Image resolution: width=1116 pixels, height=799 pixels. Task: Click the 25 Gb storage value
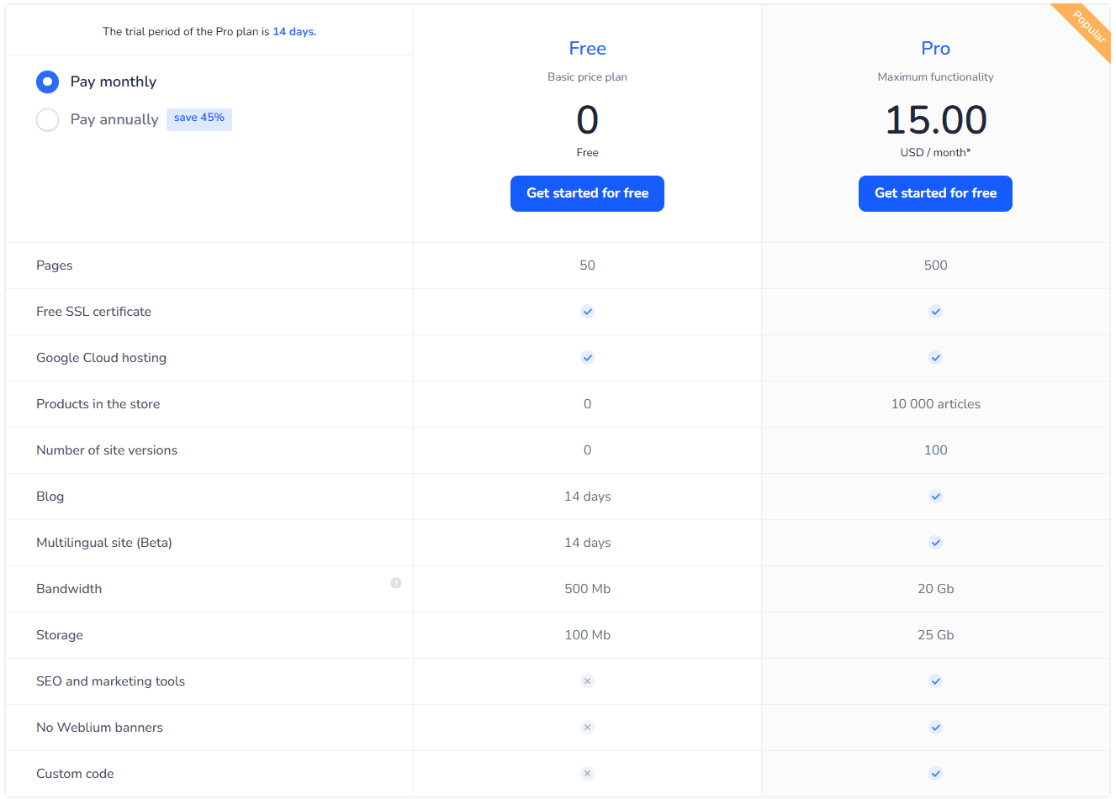pyautogui.click(x=935, y=635)
